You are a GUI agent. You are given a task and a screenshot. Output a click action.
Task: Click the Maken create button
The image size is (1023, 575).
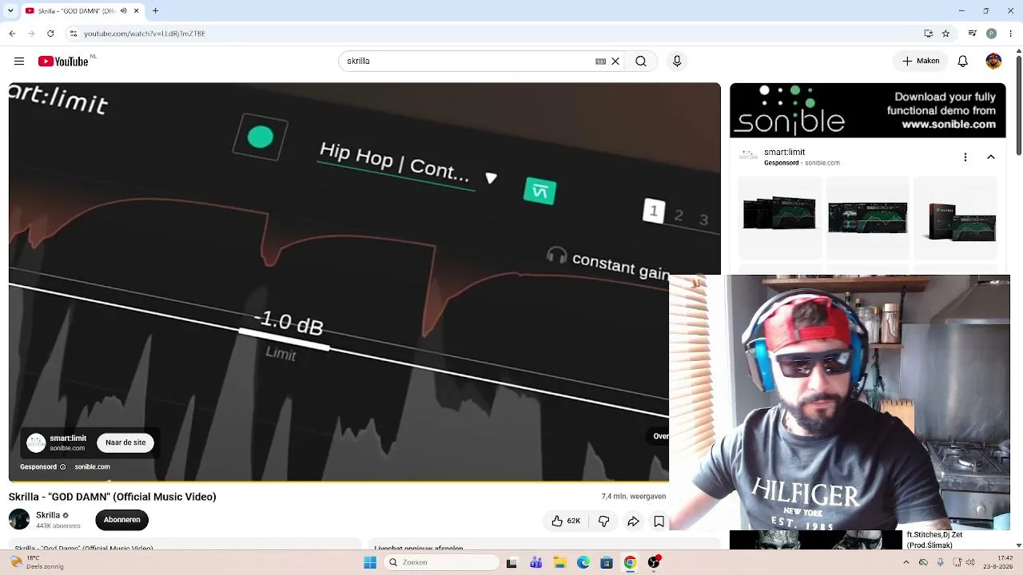coord(921,61)
